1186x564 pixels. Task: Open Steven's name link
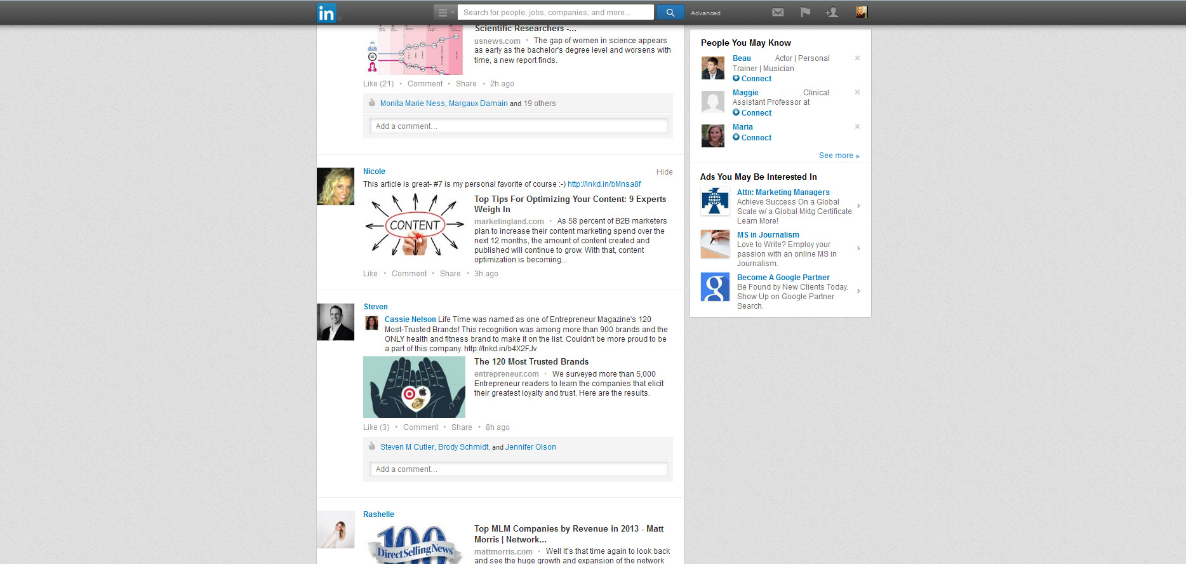click(x=375, y=307)
